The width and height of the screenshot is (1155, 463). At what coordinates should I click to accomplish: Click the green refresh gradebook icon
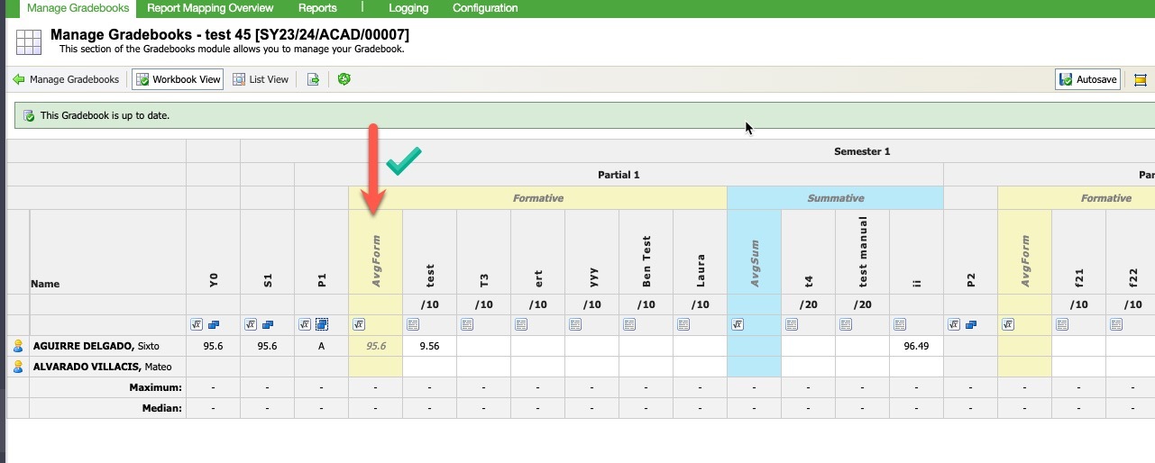tap(344, 79)
